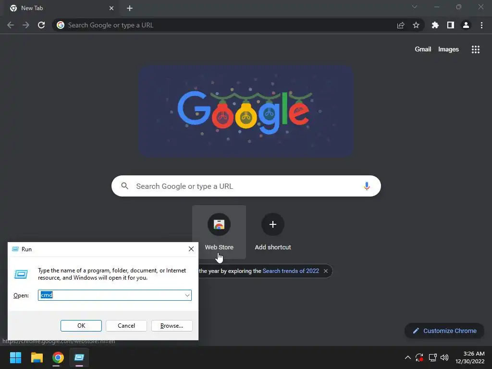Open the Gmail link
Viewport: 492px width, 369px height.
(423, 49)
